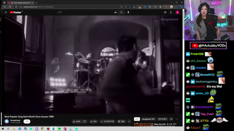Click username Top_Fuel in chat
Image resolution: width=234 pixels, height=131 pixels.
click(x=207, y=114)
